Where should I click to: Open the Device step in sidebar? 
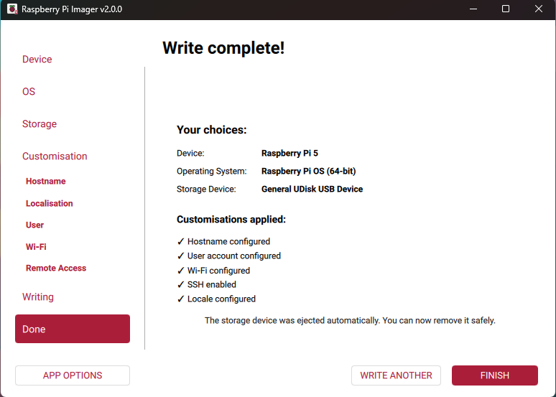pyautogui.click(x=37, y=60)
